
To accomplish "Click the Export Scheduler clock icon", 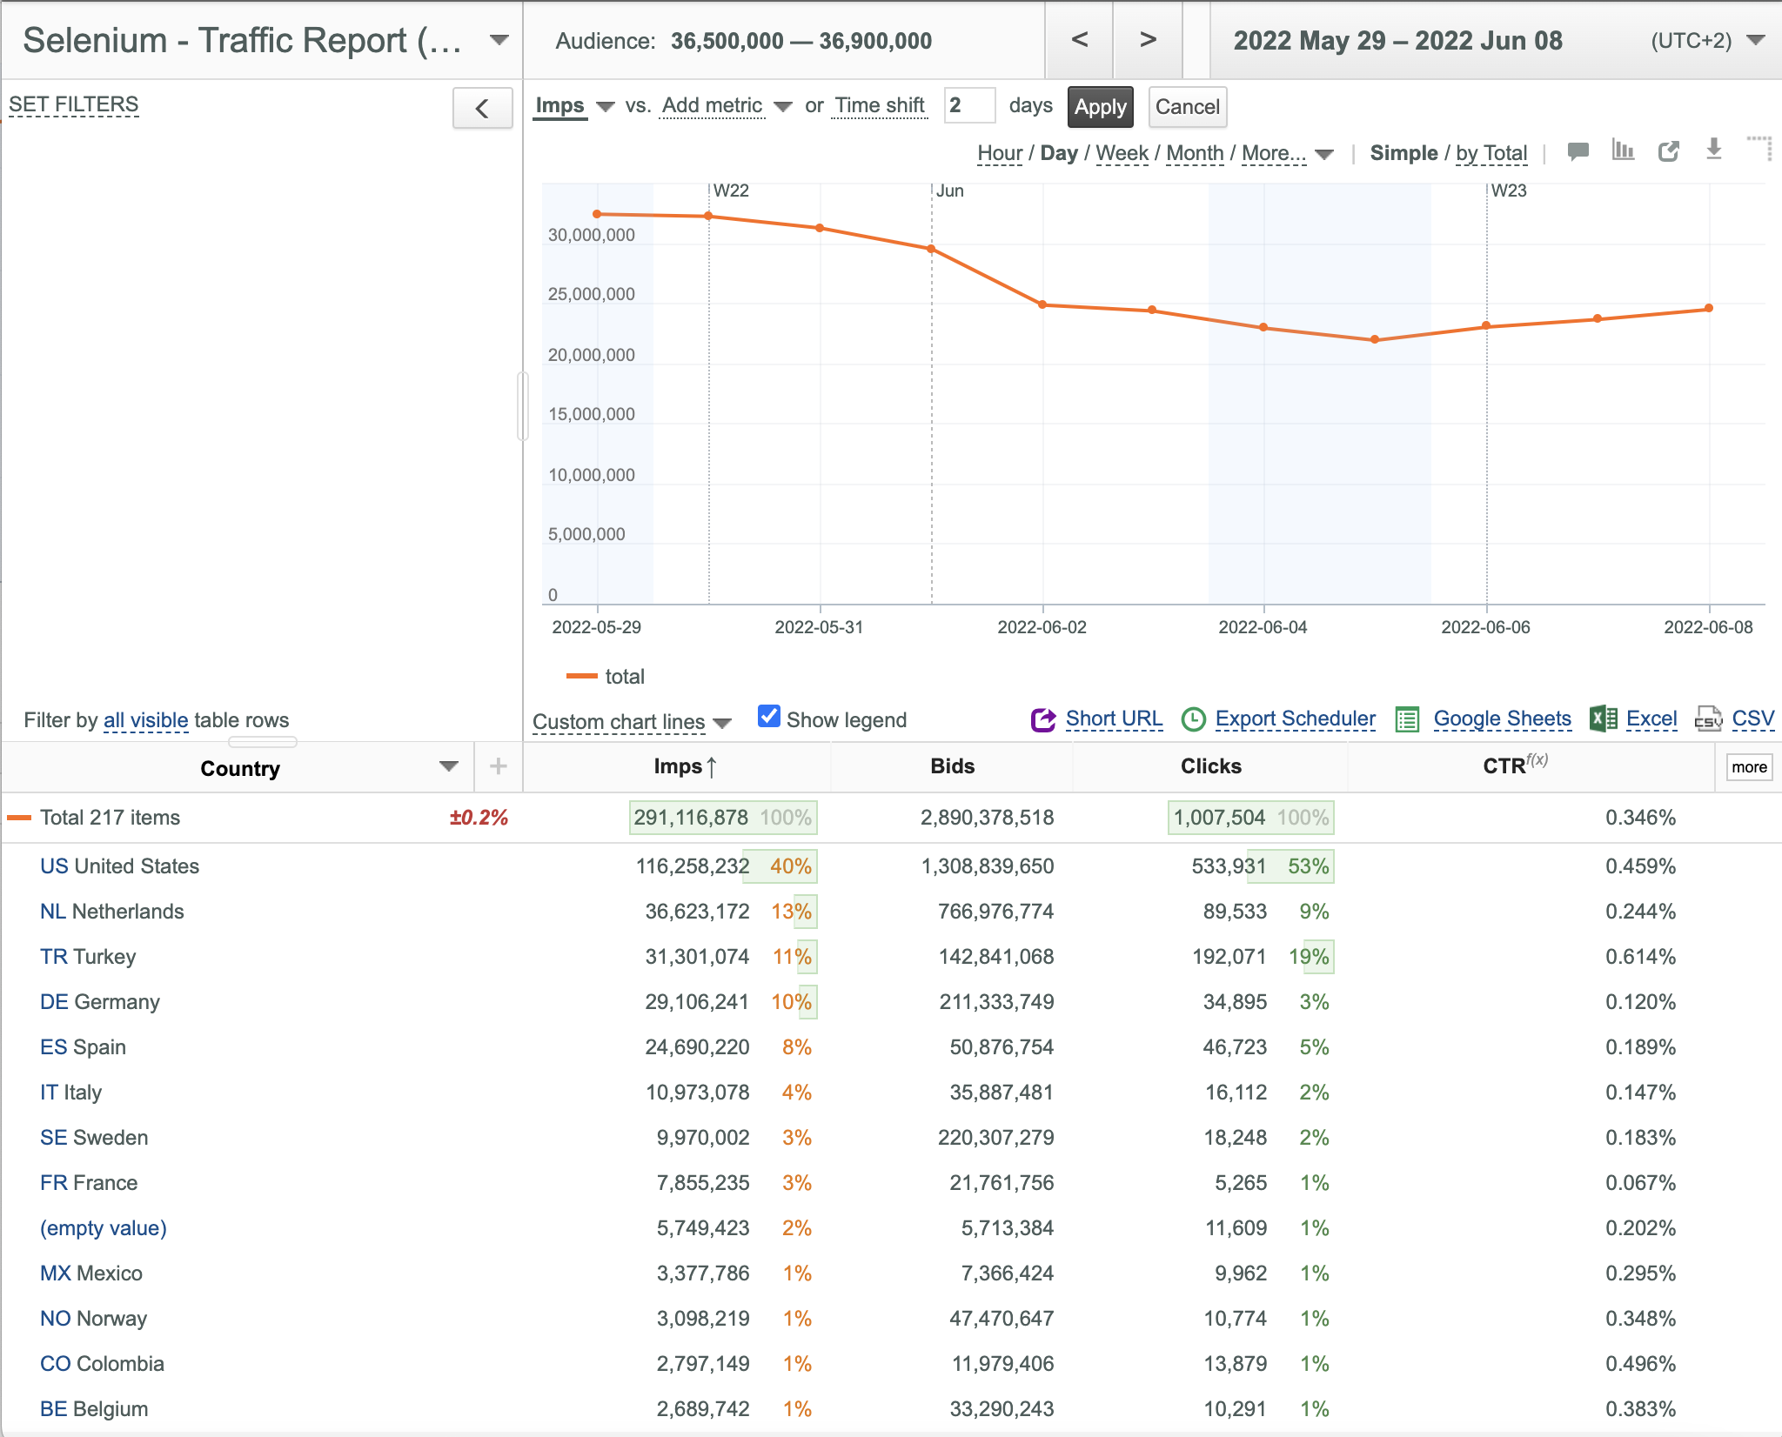I will click(1193, 719).
